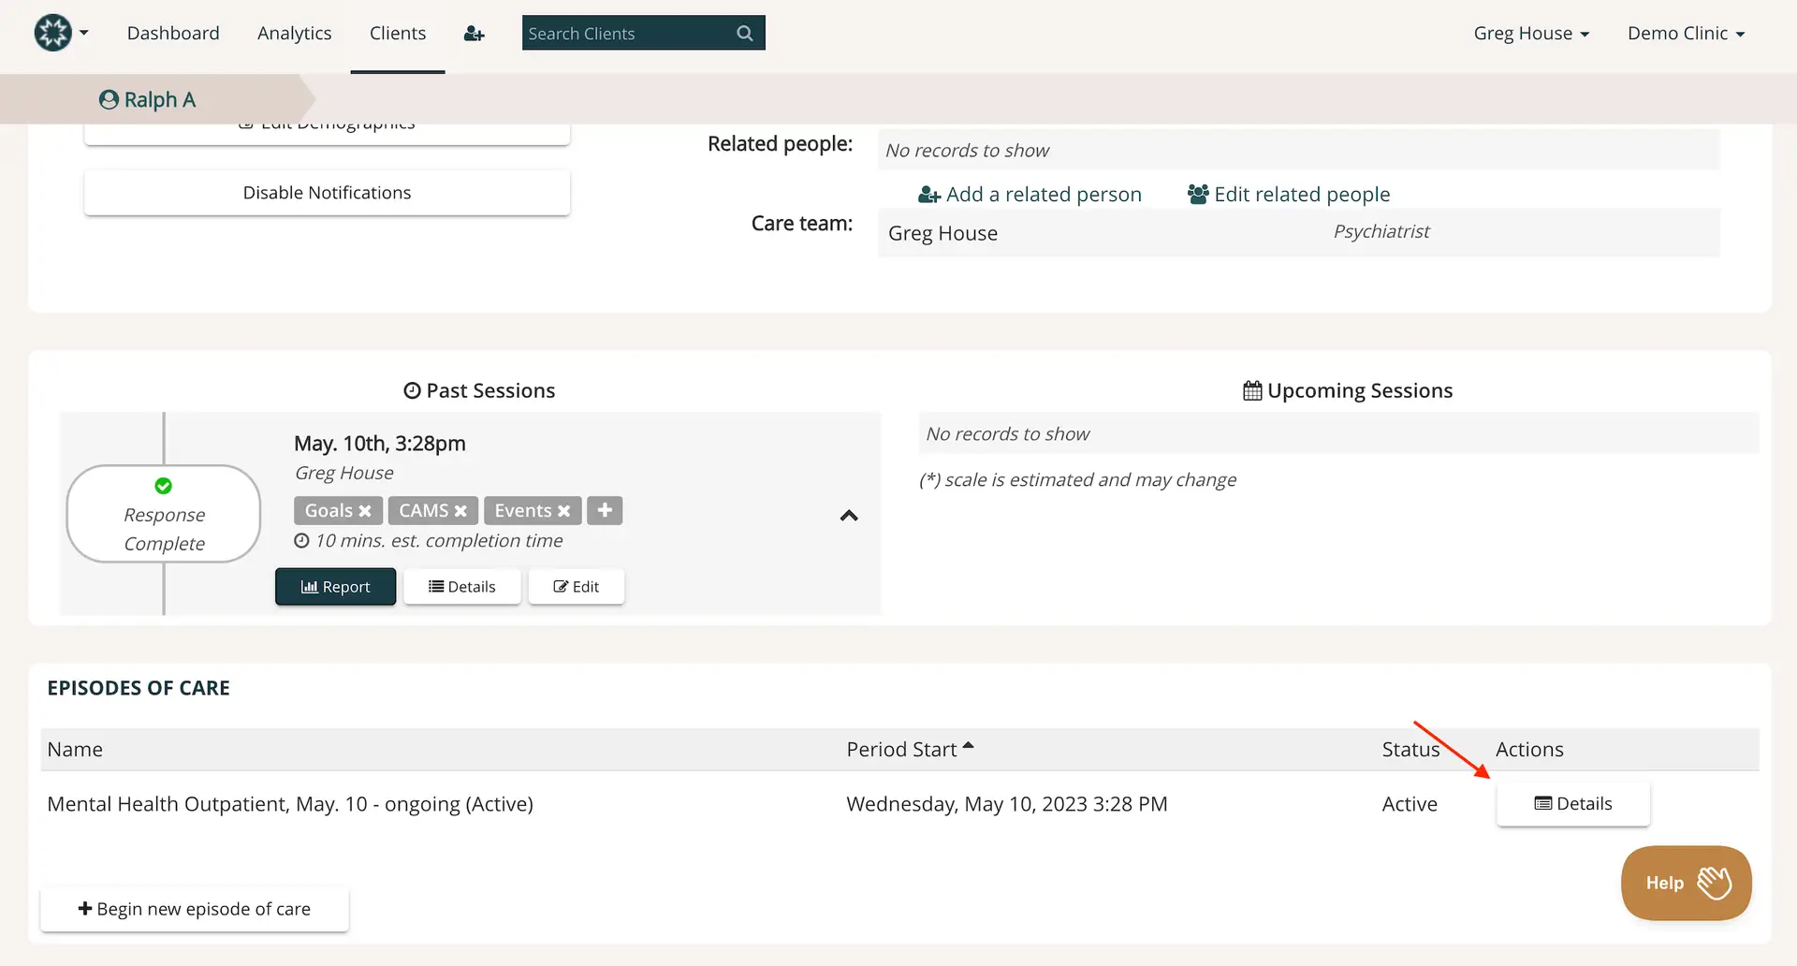Switch to the Dashboard tab
1797x966 pixels.
pyautogui.click(x=172, y=33)
